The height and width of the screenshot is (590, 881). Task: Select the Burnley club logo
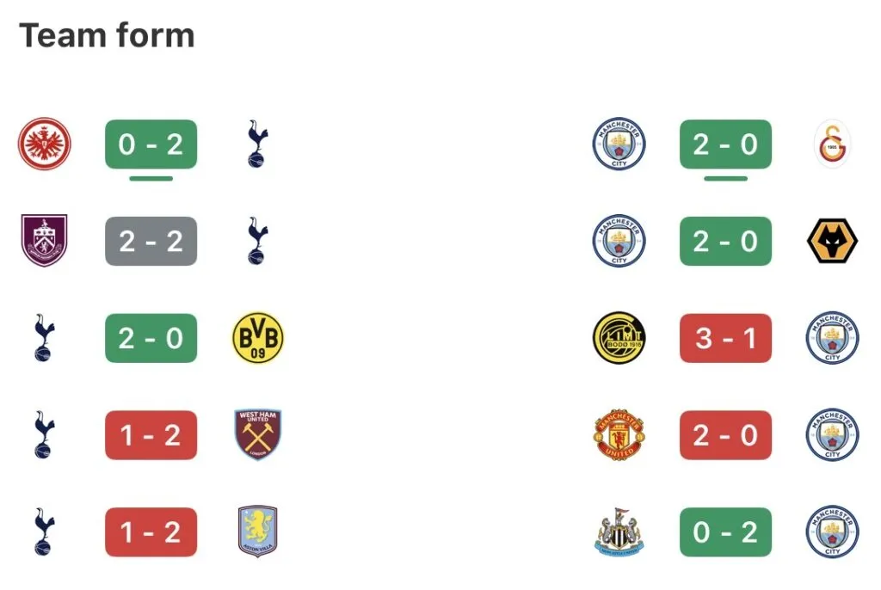pos(45,241)
